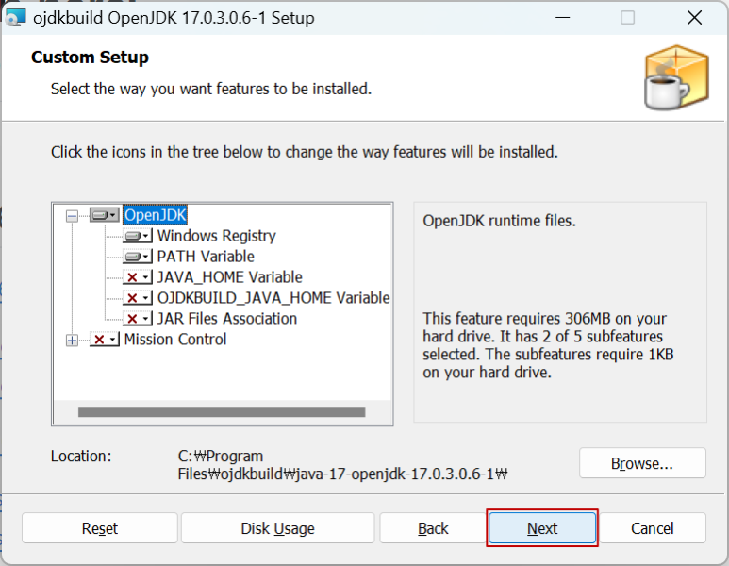Proceed with the Next button
The height and width of the screenshot is (566, 729).
542,528
